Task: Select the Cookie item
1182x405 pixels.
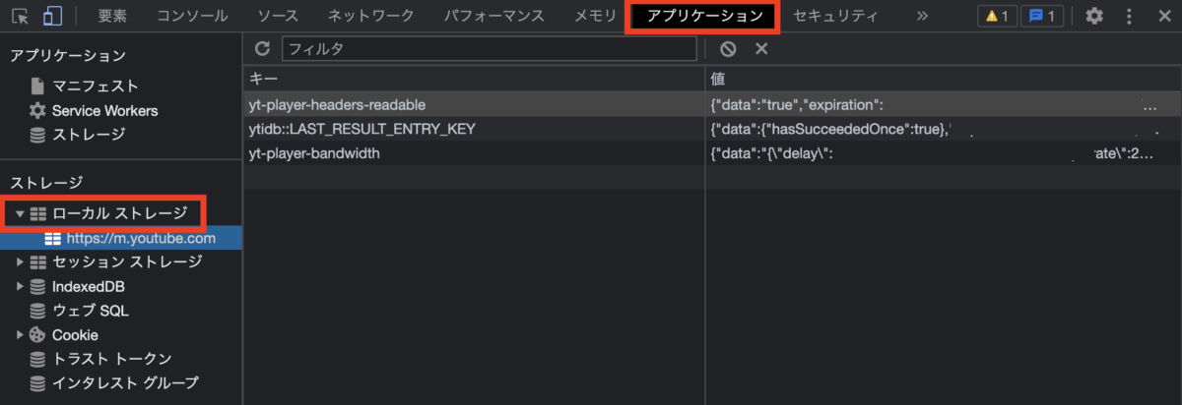Action: pos(75,334)
